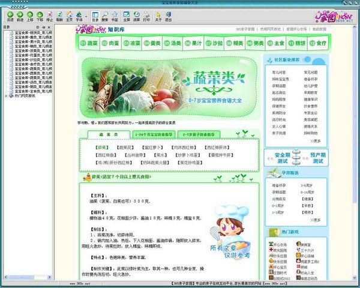Go to the 主页 home page

click(70, 16)
